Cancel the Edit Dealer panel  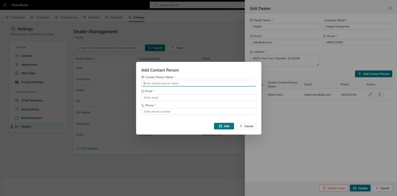(x=382, y=188)
